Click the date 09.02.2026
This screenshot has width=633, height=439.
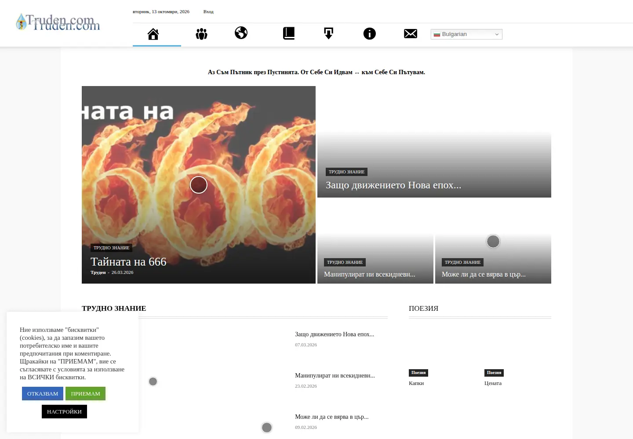point(306,427)
